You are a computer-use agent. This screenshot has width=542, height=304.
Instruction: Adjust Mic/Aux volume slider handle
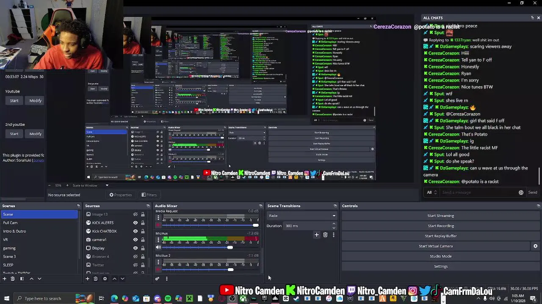(x=230, y=247)
